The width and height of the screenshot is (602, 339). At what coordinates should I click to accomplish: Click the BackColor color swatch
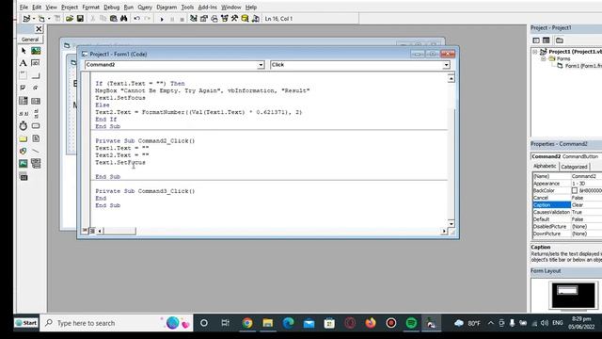(575, 190)
